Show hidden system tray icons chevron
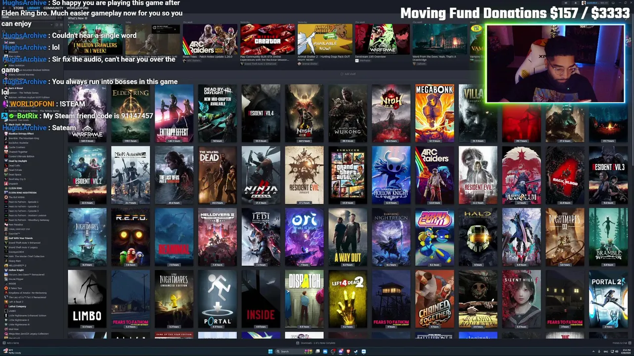The image size is (634, 356). [593, 352]
